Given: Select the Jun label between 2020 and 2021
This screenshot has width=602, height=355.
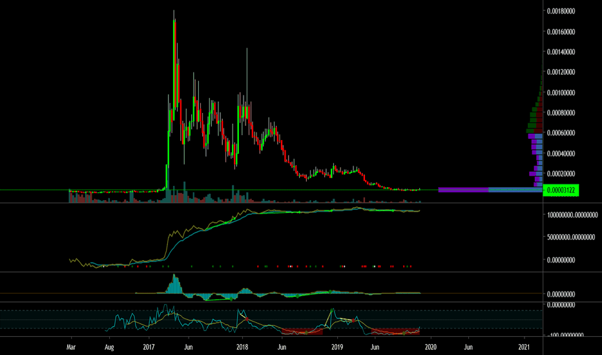Looking at the screenshot, I should pyautogui.click(x=468, y=347).
